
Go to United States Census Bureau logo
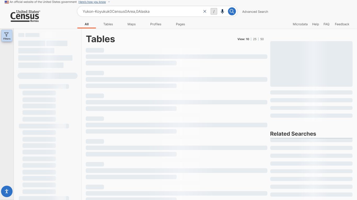[x=25, y=16]
